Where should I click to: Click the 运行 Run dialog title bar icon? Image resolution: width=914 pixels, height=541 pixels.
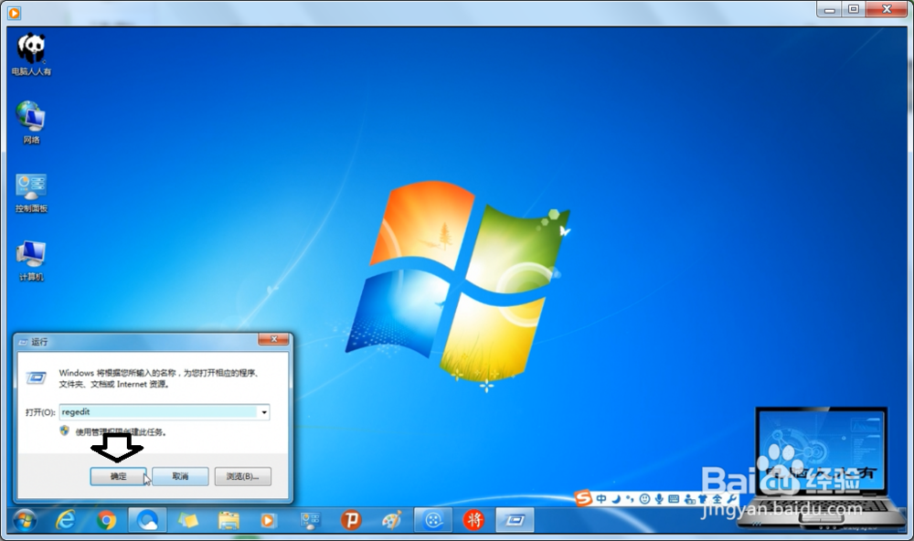click(x=24, y=342)
